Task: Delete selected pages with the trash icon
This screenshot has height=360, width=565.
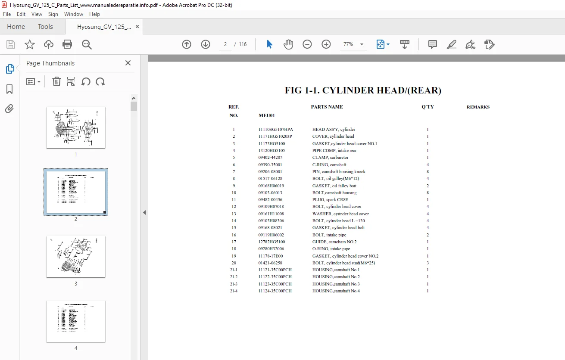Action: (x=56, y=81)
